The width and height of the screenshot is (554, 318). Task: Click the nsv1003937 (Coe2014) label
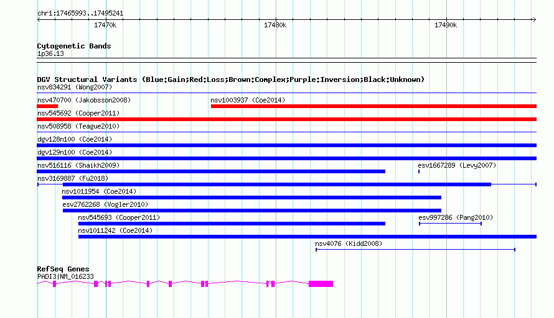pyautogui.click(x=248, y=100)
